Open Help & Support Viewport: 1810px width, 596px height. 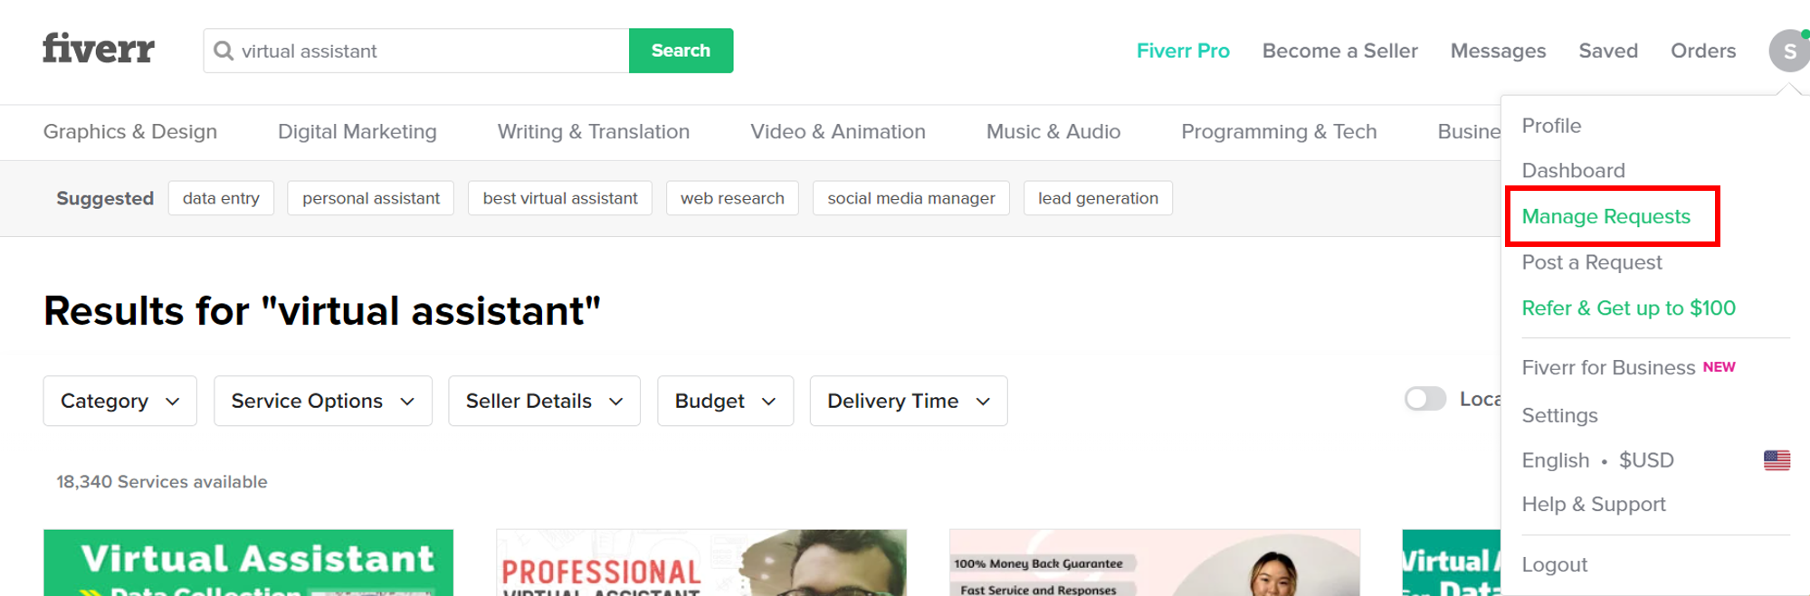coord(1593,505)
